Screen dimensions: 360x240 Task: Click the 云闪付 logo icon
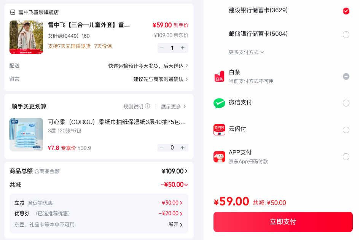click(x=219, y=130)
